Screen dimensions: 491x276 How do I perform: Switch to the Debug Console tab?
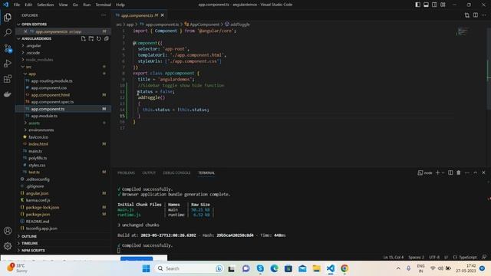click(176, 172)
